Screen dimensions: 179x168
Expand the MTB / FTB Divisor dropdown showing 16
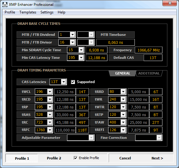pyautogui.click(x=72, y=42)
